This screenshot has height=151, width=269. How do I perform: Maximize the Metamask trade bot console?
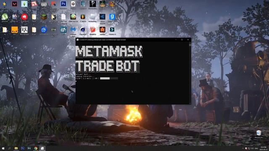(x=182, y=39)
